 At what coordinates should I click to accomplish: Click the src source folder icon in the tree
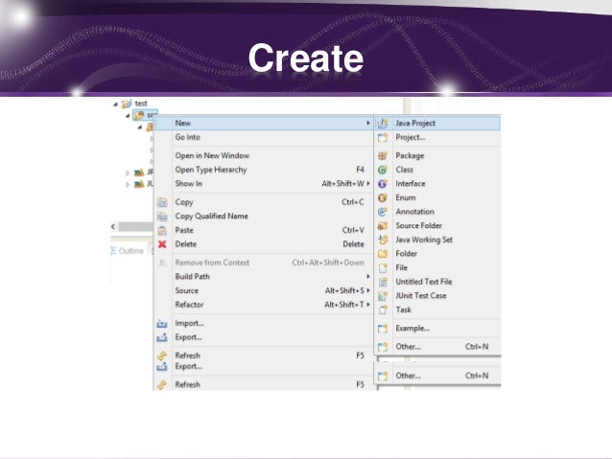(x=139, y=115)
